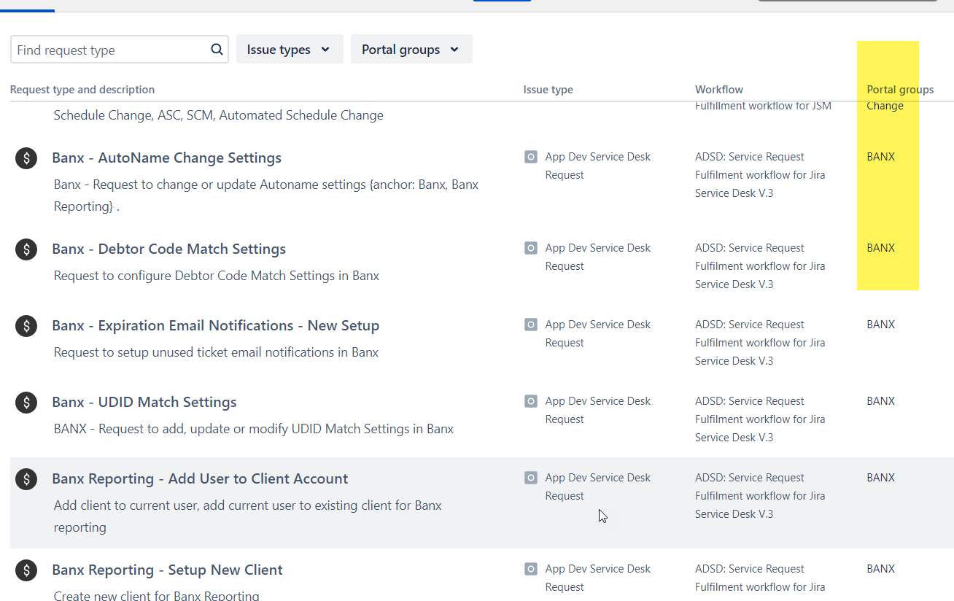954x601 pixels.
Task: Open the Banx - AutoName Change Settings request type
Action: 166,158
